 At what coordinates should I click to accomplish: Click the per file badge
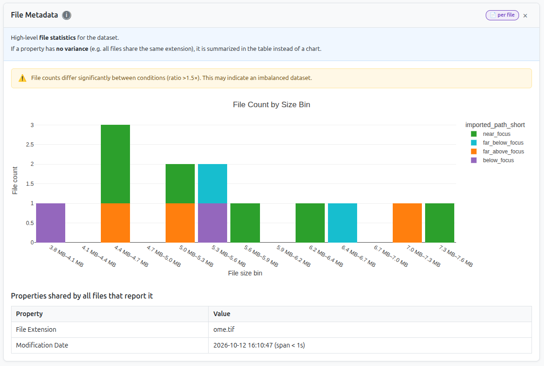(x=502, y=15)
